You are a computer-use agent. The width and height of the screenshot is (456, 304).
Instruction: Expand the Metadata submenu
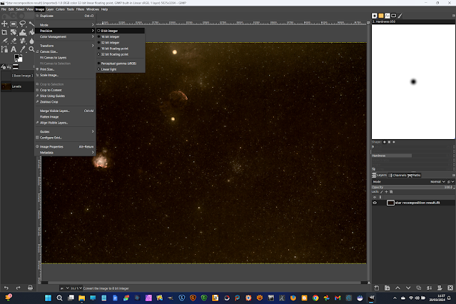pyautogui.click(x=65, y=153)
